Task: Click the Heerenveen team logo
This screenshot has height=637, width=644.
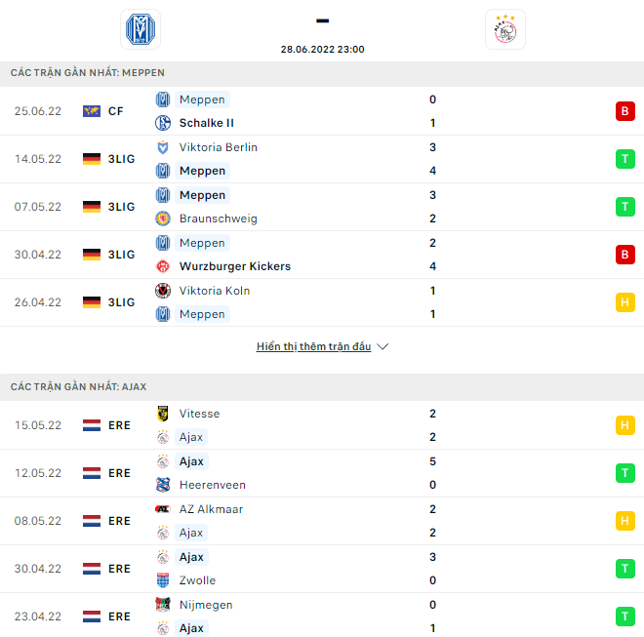Action: tap(163, 485)
